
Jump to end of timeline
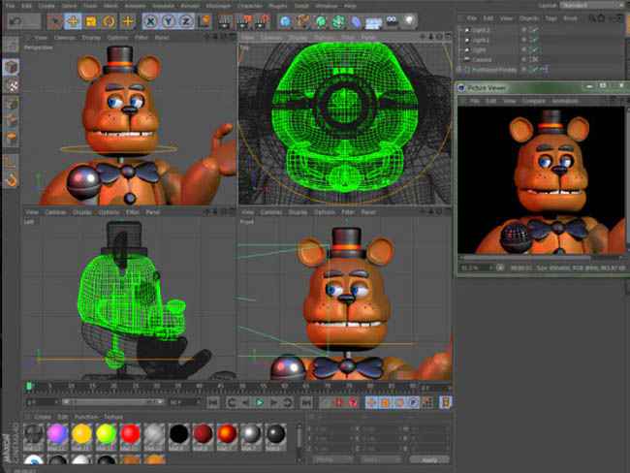(x=306, y=402)
